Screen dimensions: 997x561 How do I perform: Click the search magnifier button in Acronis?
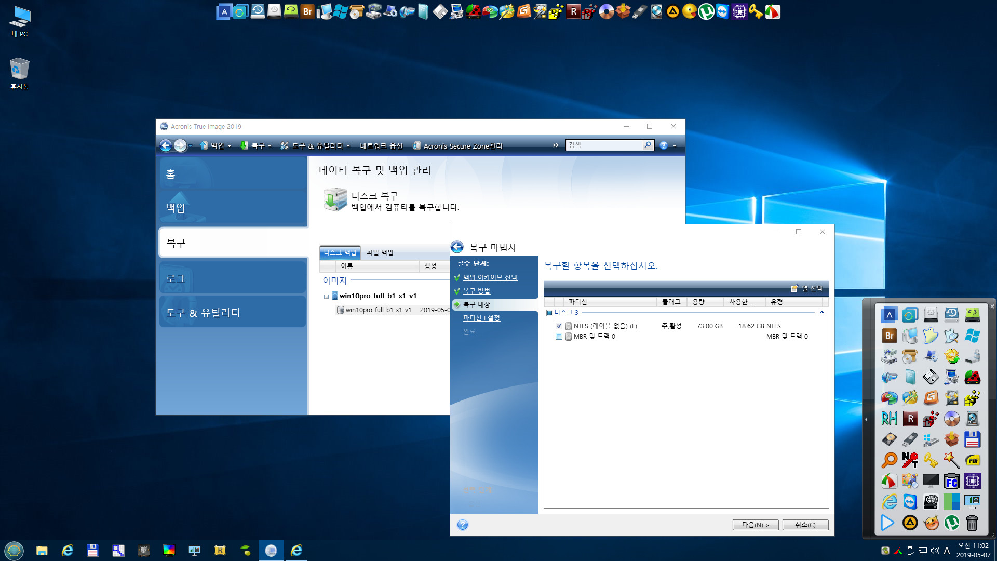648,145
